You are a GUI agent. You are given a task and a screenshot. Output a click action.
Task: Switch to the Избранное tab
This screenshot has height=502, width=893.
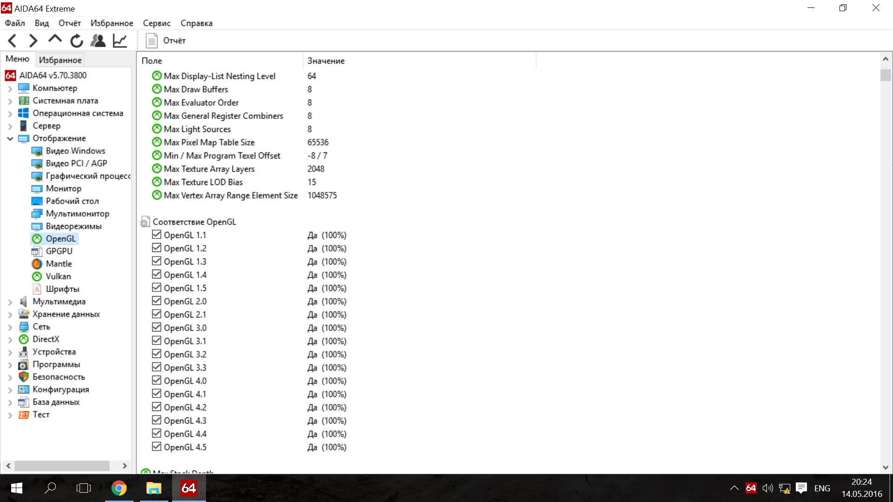click(x=60, y=60)
